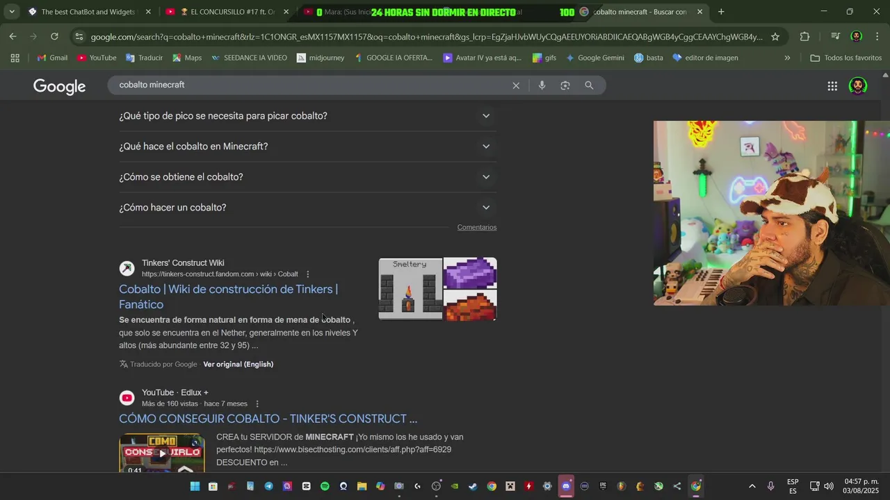Image resolution: width=890 pixels, height=500 pixels.
Task: Expand '¿Cómo se obtiene el cobalto?' question
Action: tap(308, 177)
